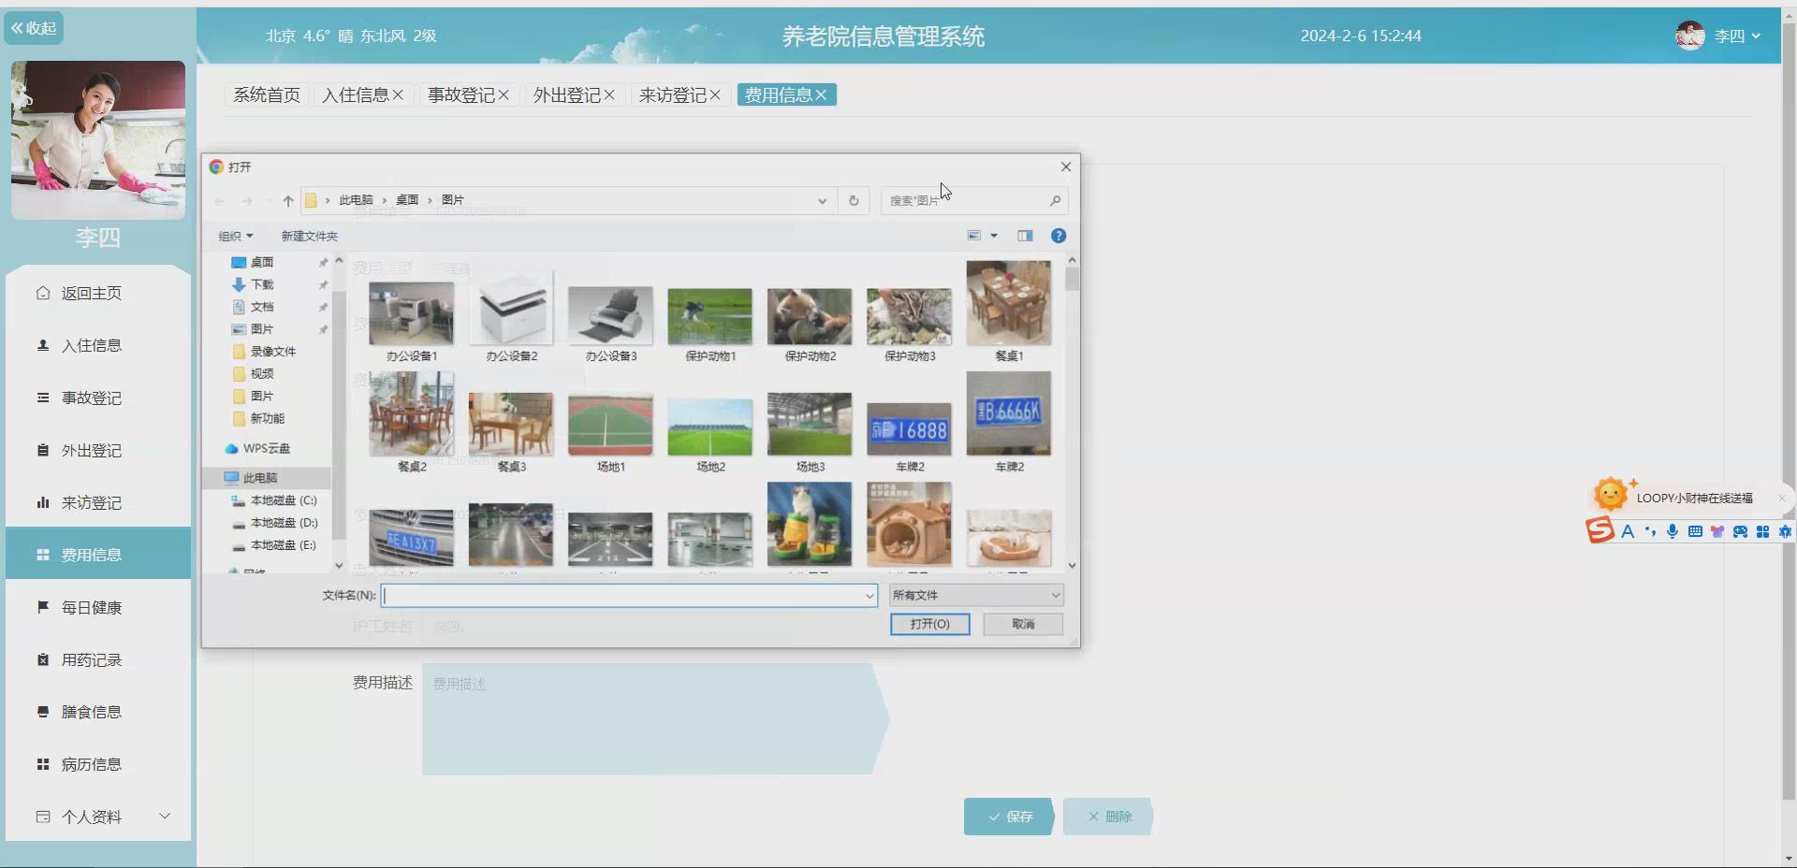The image size is (1797, 868).
Task: Click the navigate-up arrow in the dialog
Action: point(286,200)
